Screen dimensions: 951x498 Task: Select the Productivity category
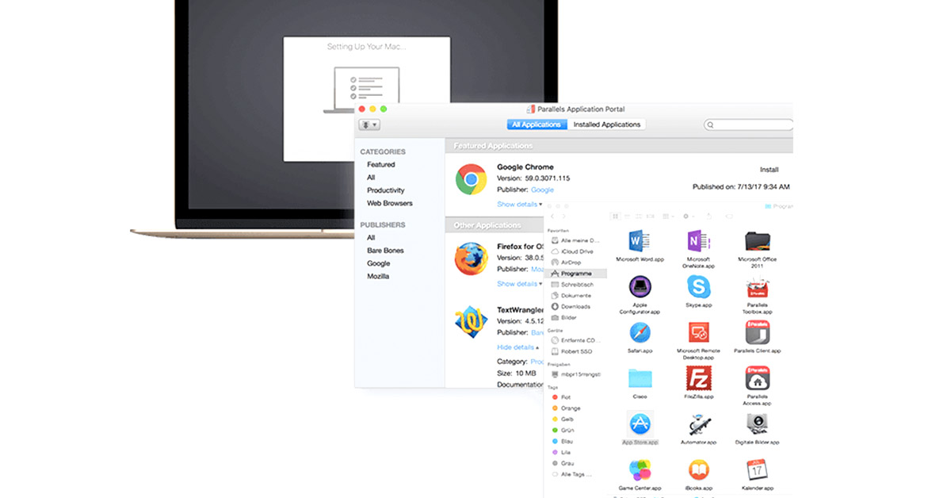386,190
